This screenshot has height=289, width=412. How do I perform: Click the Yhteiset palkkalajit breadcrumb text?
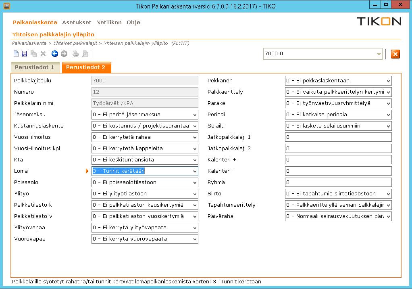click(x=75, y=43)
